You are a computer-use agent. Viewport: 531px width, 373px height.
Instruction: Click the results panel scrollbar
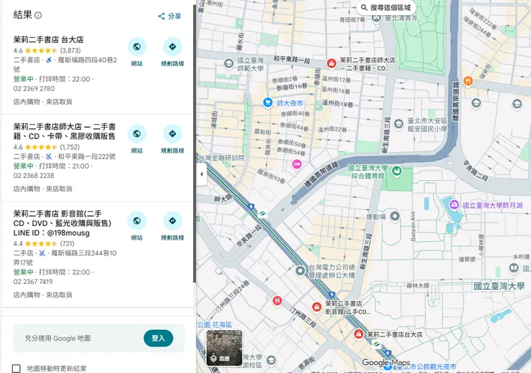point(194,143)
